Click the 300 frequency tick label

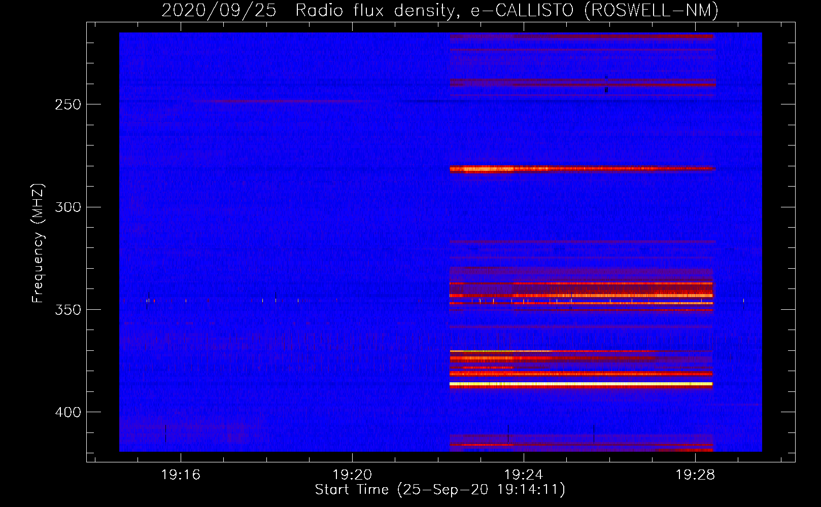[x=68, y=207]
